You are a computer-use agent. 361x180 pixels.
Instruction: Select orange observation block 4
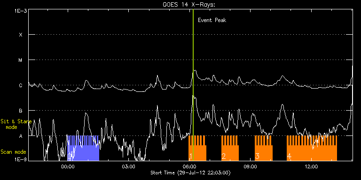click(312, 148)
